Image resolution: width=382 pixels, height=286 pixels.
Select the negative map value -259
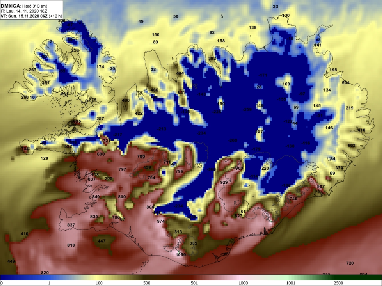[x=247, y=109]
